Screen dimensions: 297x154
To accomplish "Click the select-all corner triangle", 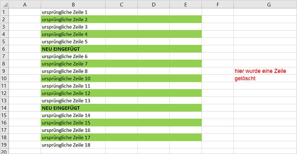I will 5,4.
